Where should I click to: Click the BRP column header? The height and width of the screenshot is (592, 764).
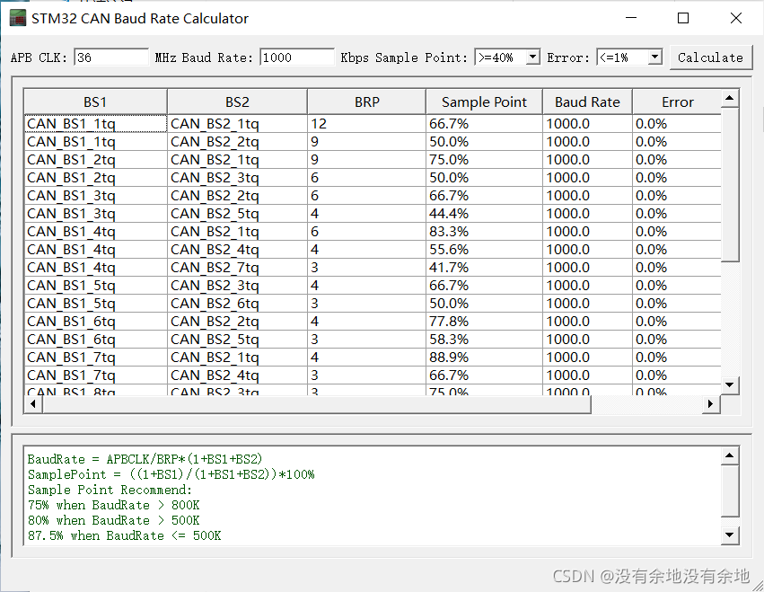click(366, 102)
